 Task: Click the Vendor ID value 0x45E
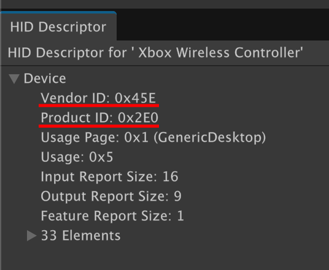[135, 98]
